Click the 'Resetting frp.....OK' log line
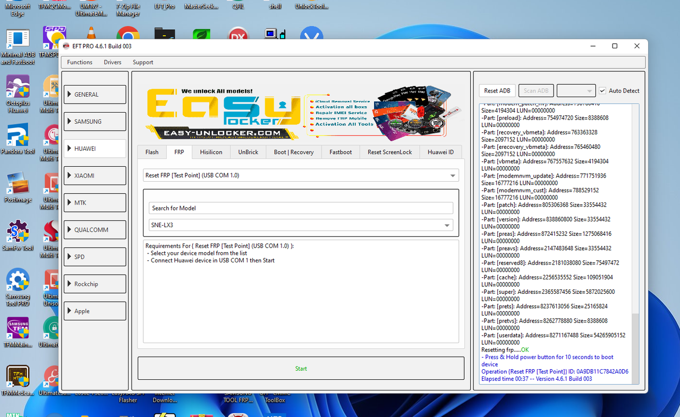This screenshot has width=680, height=417. (x=505, y=350)
